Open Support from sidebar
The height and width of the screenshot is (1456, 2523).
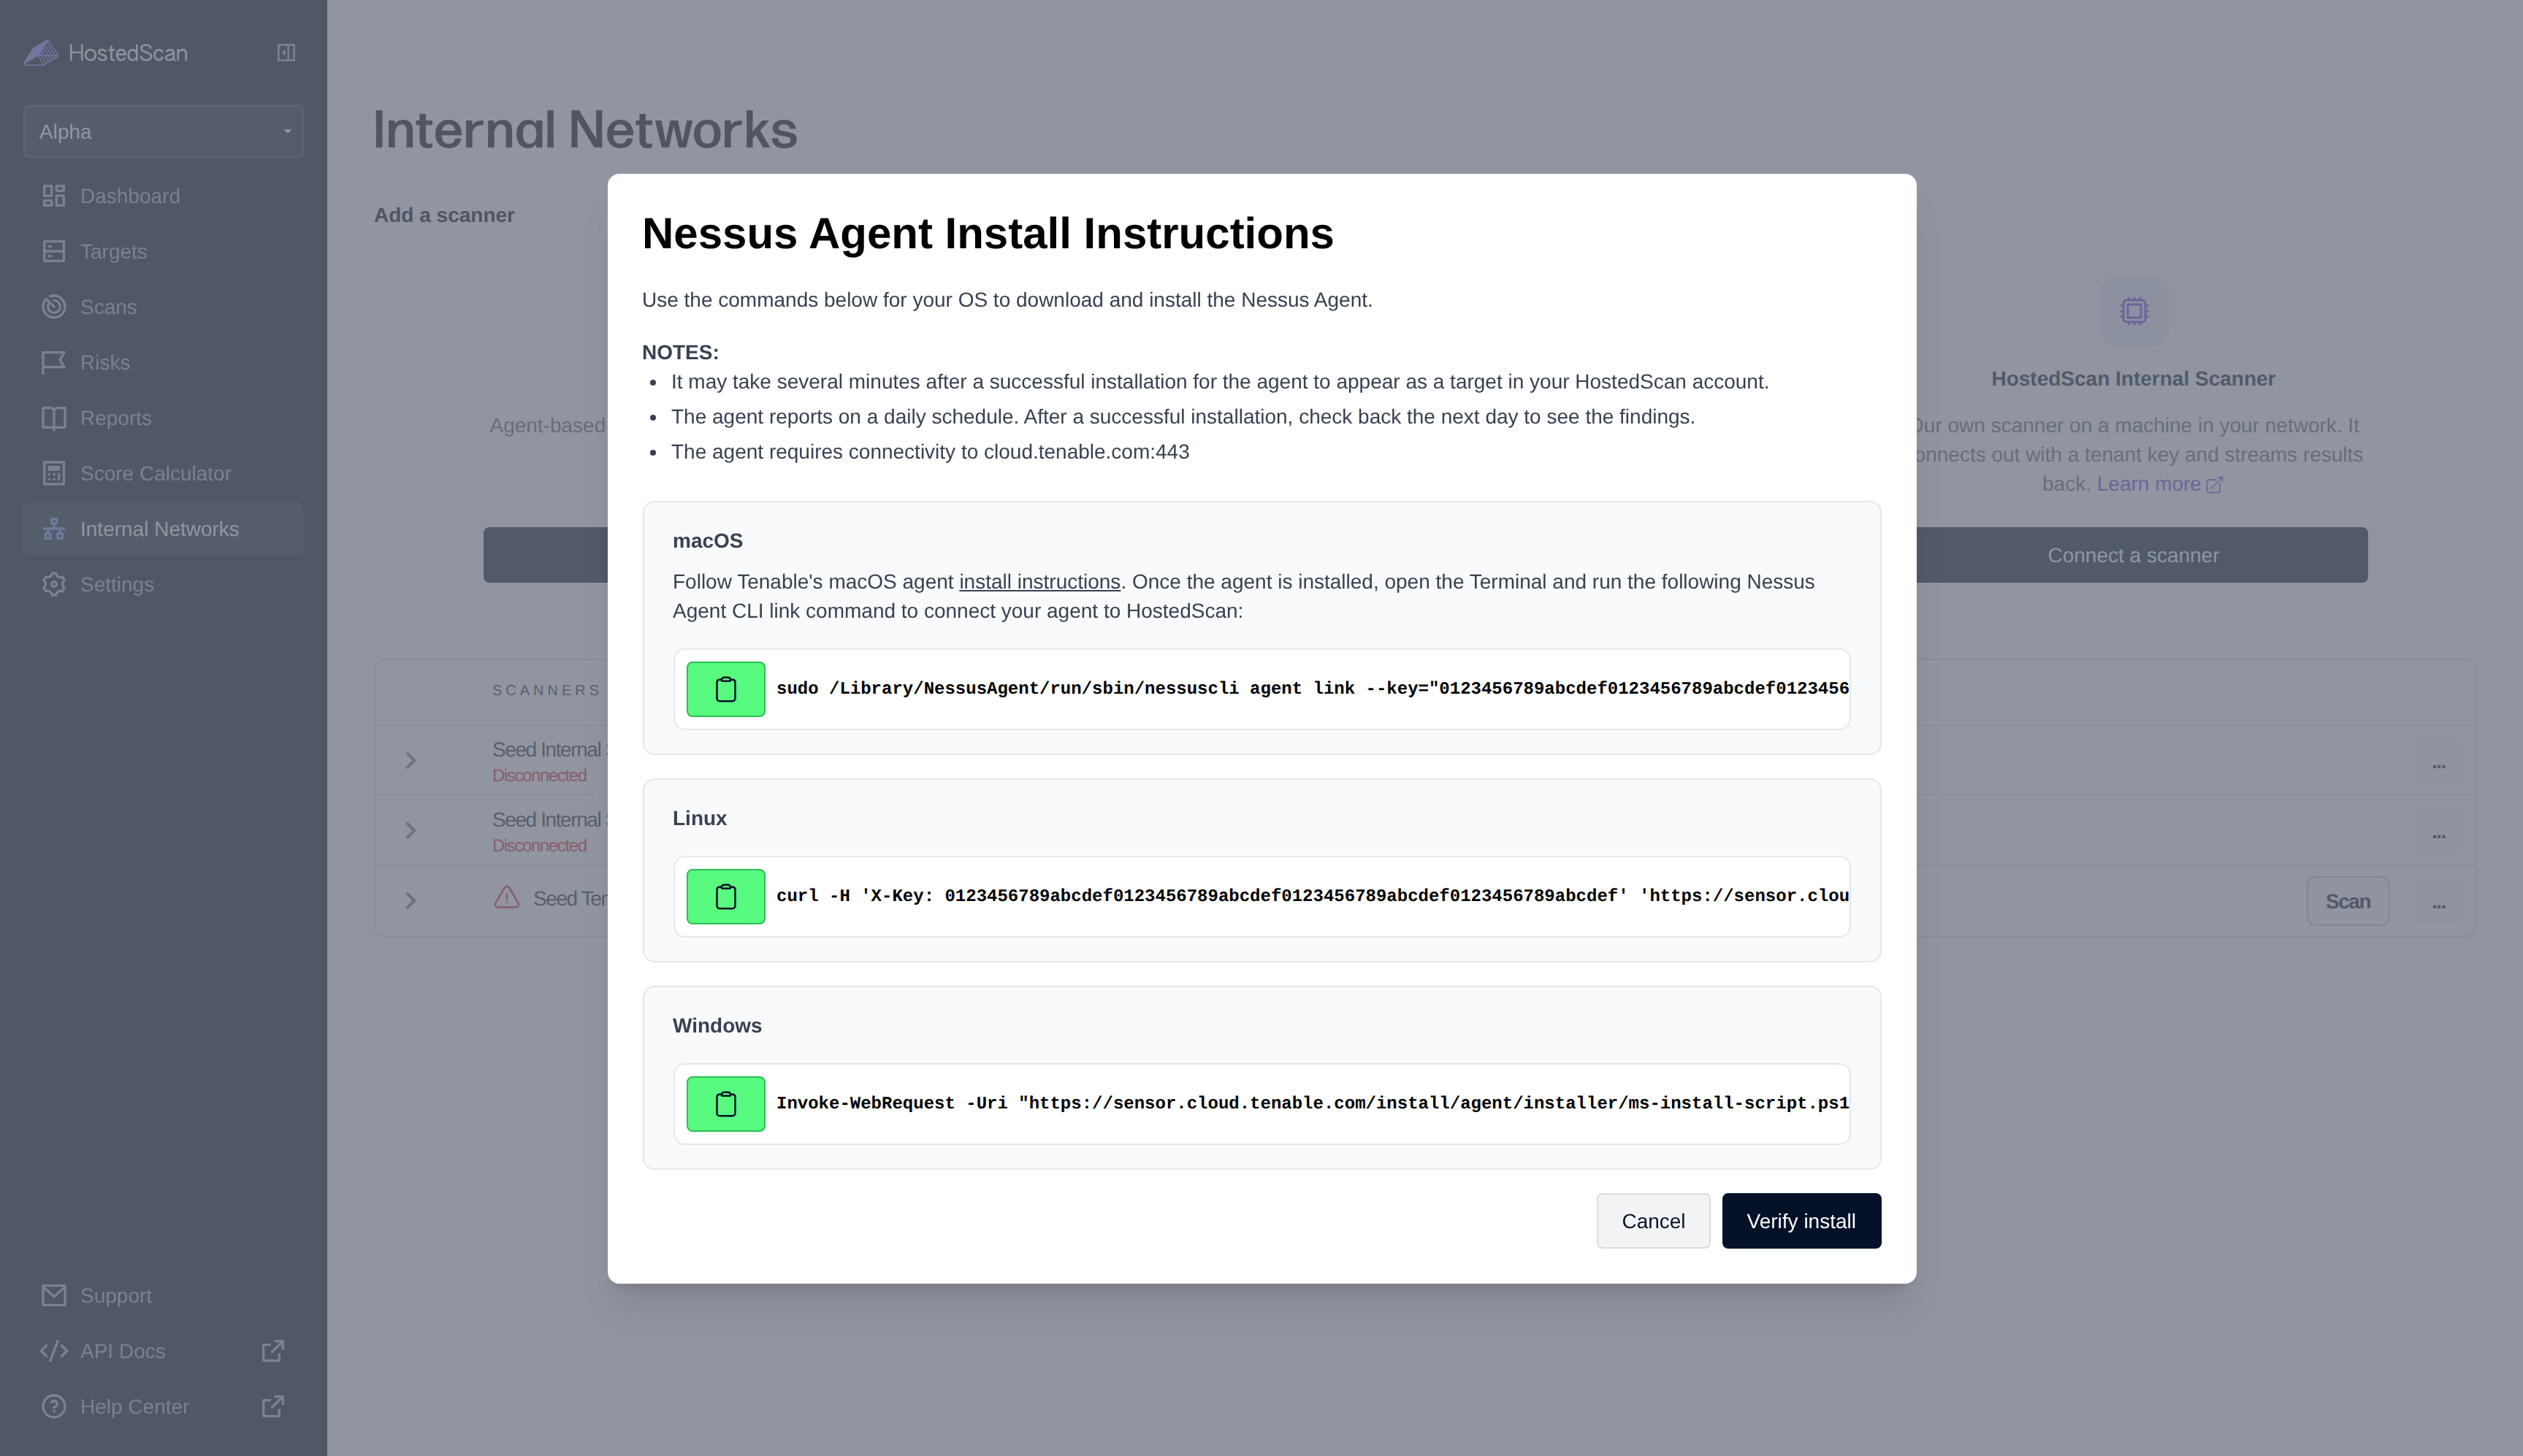164,1295
